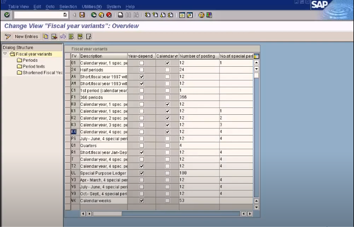Image resolution: width=354 pixels, height=227 pixels.
Task: Open the table configuration icon at column header
Action: coord(256,56)
